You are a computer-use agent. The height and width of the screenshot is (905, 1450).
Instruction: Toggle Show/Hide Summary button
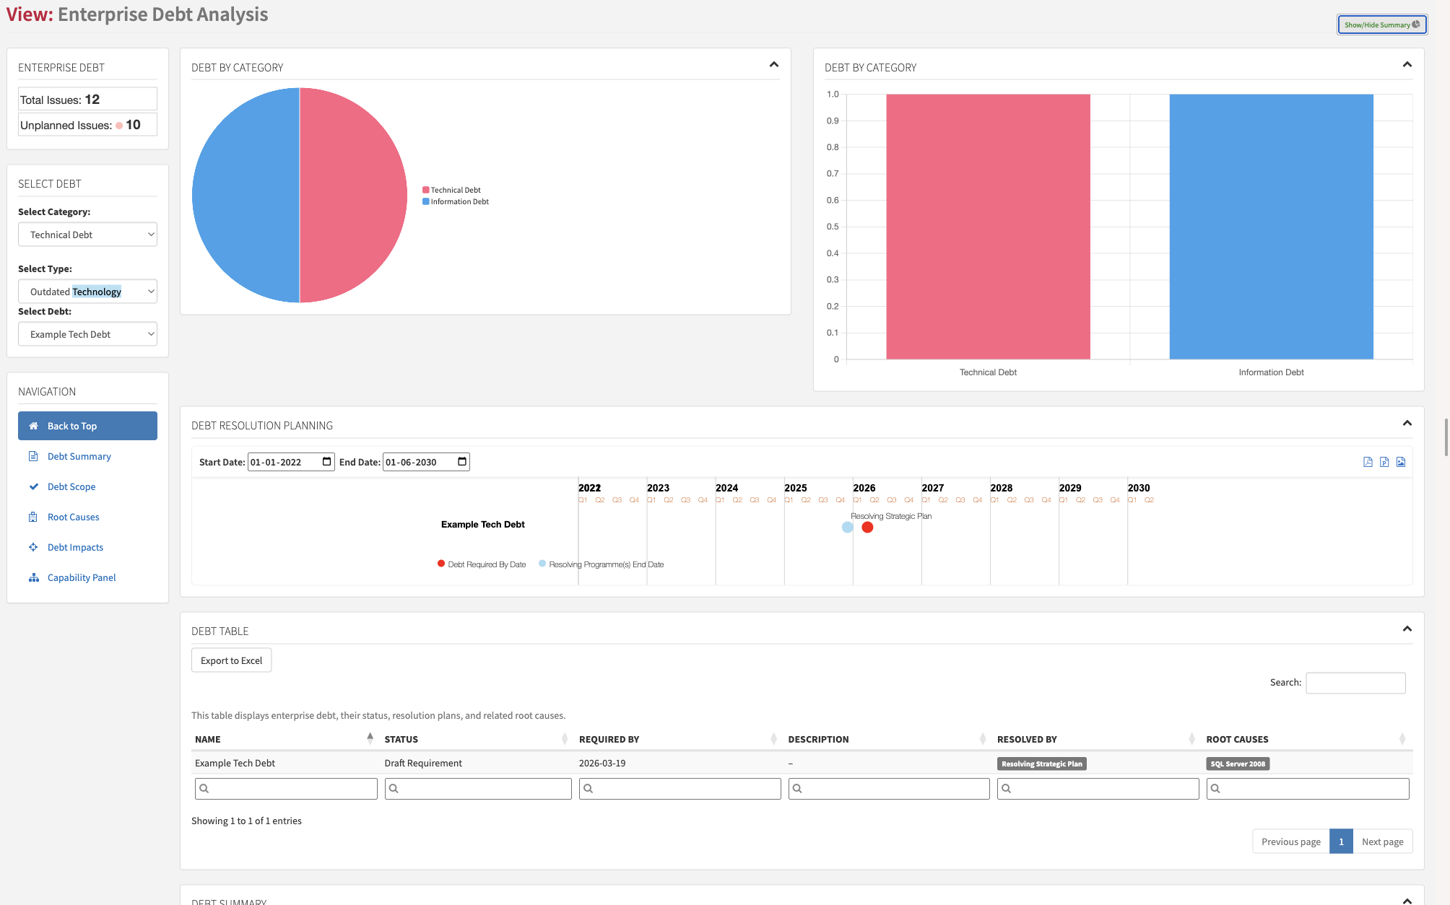click(1381, 25)
